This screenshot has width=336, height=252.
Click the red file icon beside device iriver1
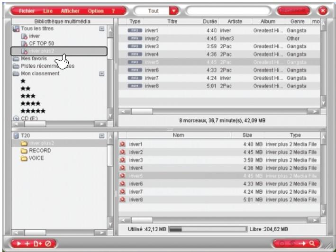tap(123, 144)
